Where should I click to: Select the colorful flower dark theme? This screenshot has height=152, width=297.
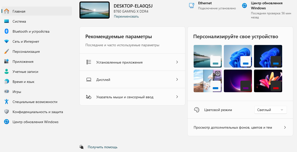click(x=268, y=81)
